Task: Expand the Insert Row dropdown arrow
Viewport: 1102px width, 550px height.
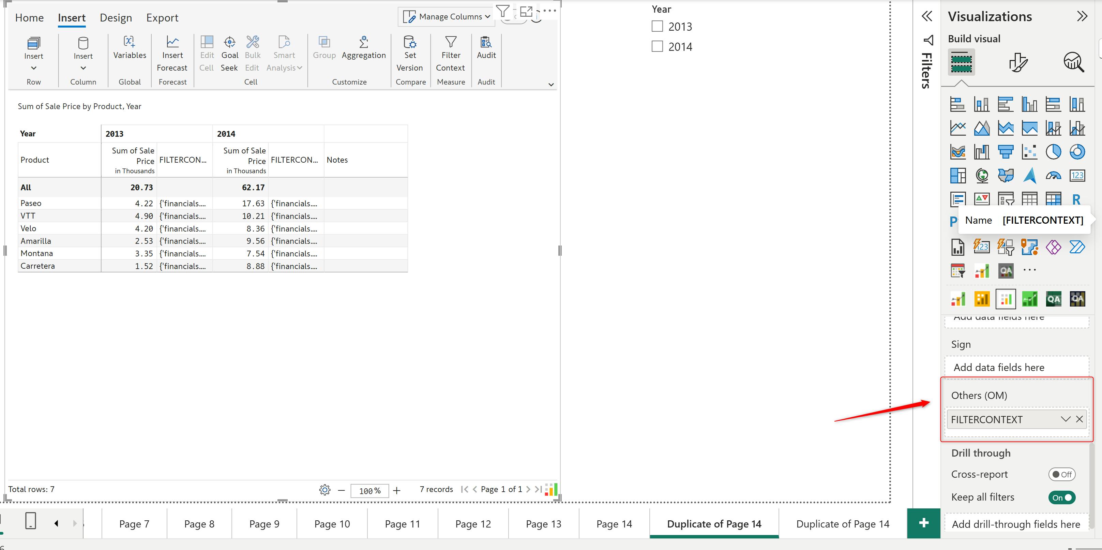Action: click(x=34, y=68)
